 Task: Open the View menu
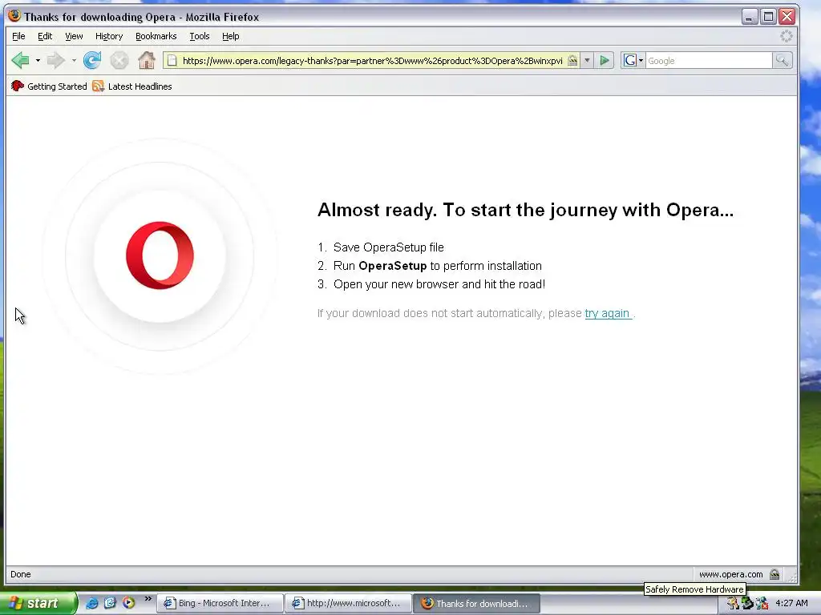click(74, 36)
